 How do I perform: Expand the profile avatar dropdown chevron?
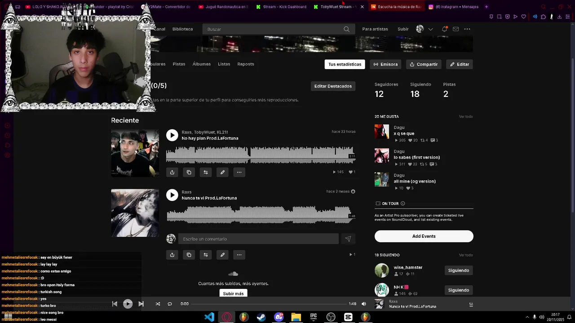(430, 29)
